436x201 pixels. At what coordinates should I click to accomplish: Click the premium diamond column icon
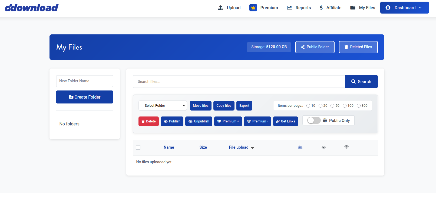[346, 147]
